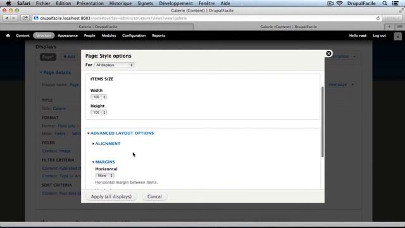The width and height of the screenshot is (405, 228).
Task: Open Content in the admin toolbar
Action: click(x=23, y=35)
